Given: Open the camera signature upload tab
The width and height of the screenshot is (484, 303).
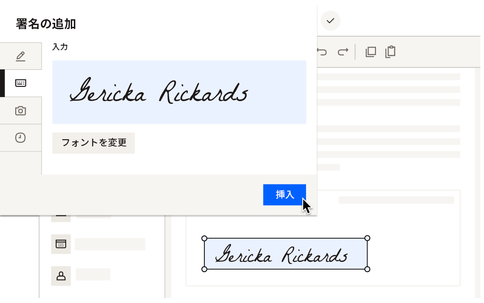Looking at the screenshot, I should point(21,111).
